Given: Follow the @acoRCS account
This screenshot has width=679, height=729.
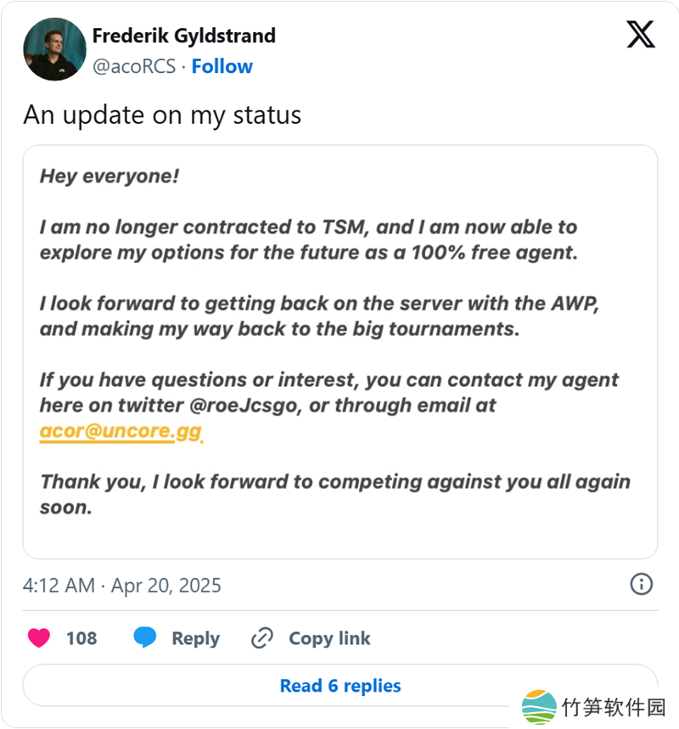Looking at the screenshot, I should click(x=222, y=66).
